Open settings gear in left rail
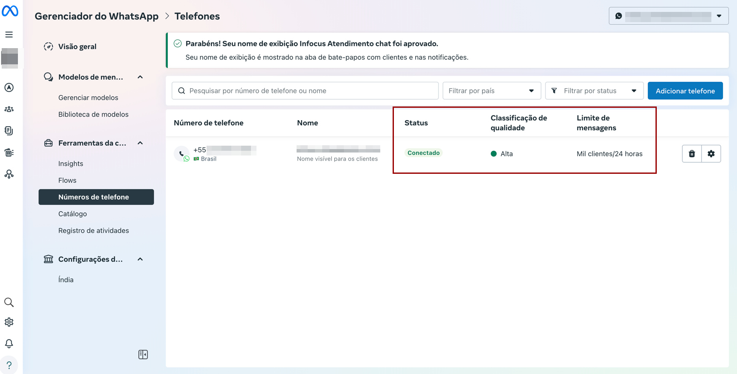 [x=9, y=322]
